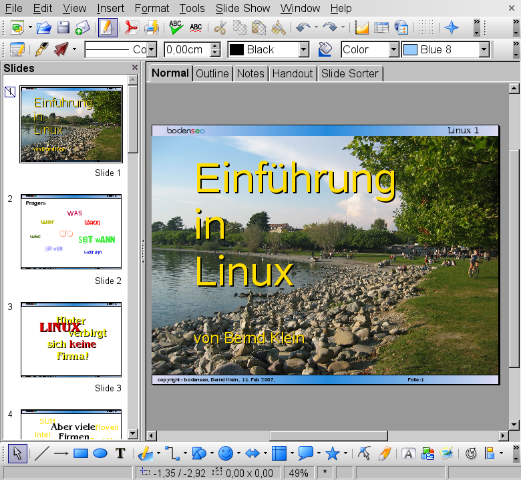
Task: Choose the Ellipse tool
Action: 100,453
